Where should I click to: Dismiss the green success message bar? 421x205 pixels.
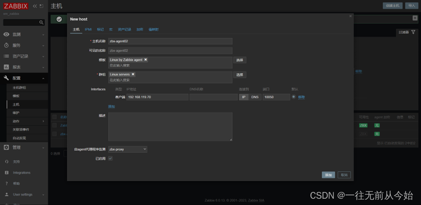pos(415,18)
